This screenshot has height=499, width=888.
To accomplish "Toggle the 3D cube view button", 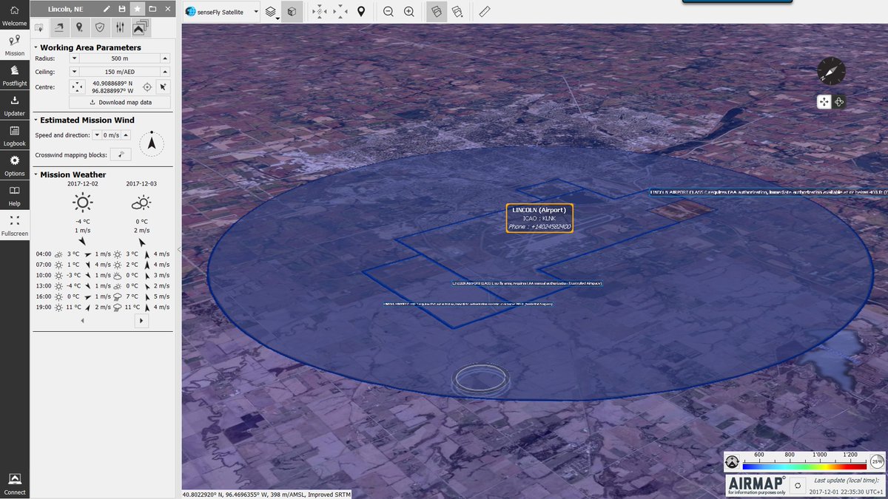I will (292, 12).
